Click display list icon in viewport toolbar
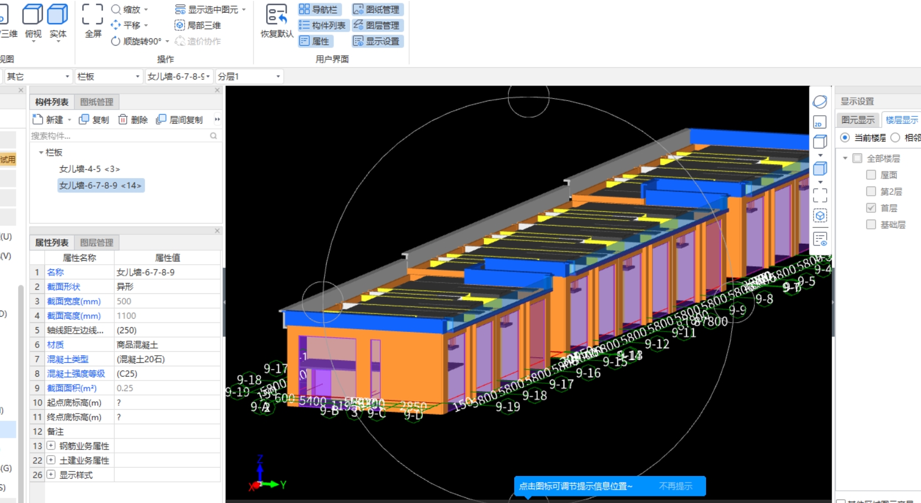Screen dimensions: 921x503 [820, 239]
